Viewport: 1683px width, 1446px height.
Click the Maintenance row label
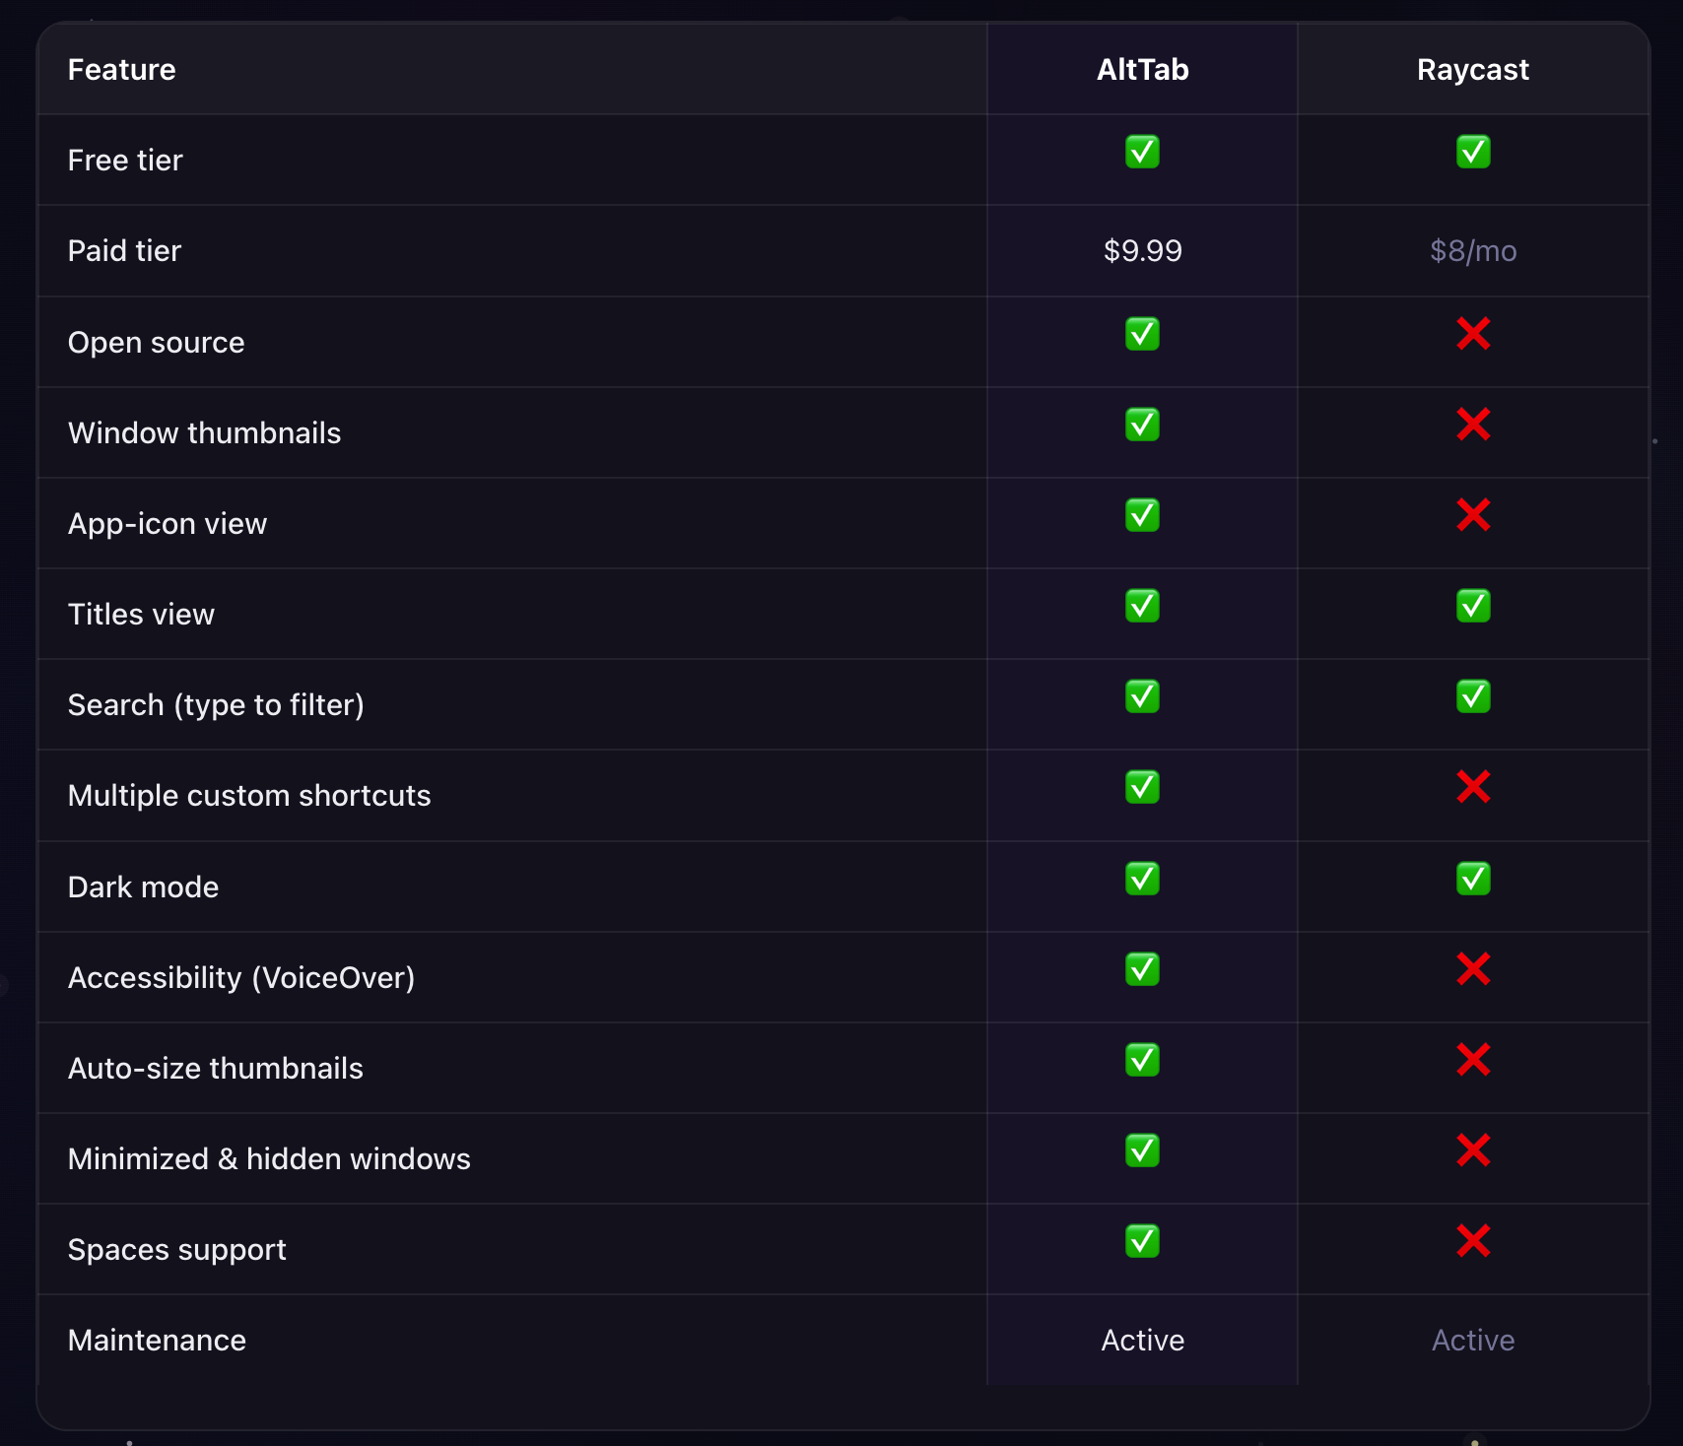(x=157, y=1341)
